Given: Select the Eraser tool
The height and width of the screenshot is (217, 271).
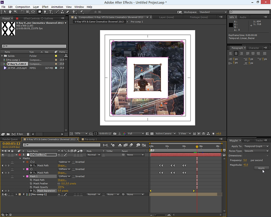Looking at the screenshot, I should [x=68, y=12].
